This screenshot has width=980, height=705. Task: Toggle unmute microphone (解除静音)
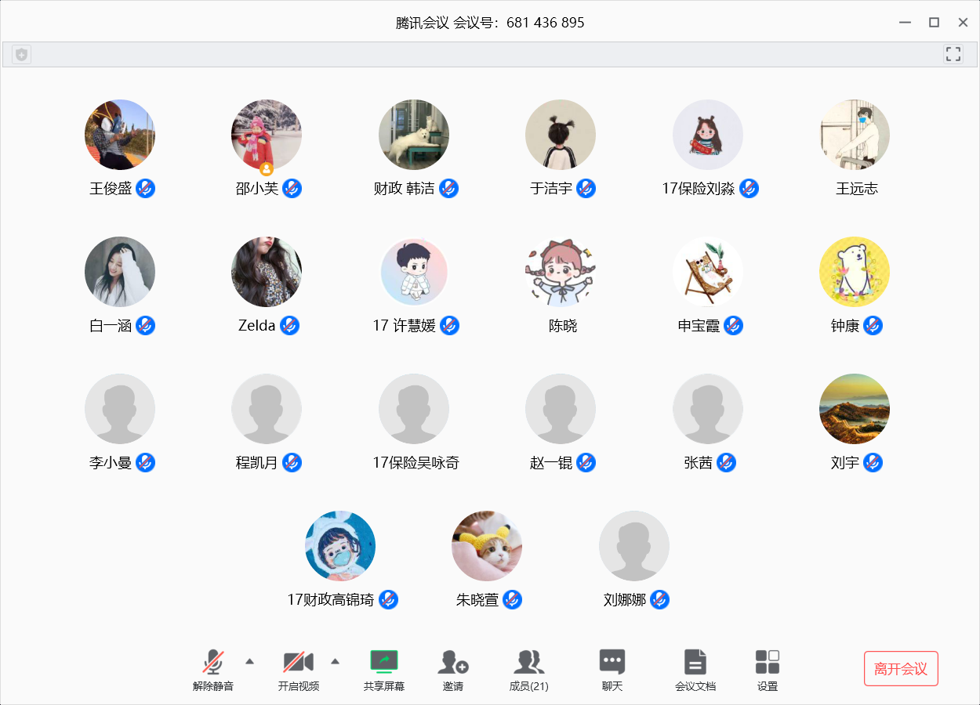(213, 662)
